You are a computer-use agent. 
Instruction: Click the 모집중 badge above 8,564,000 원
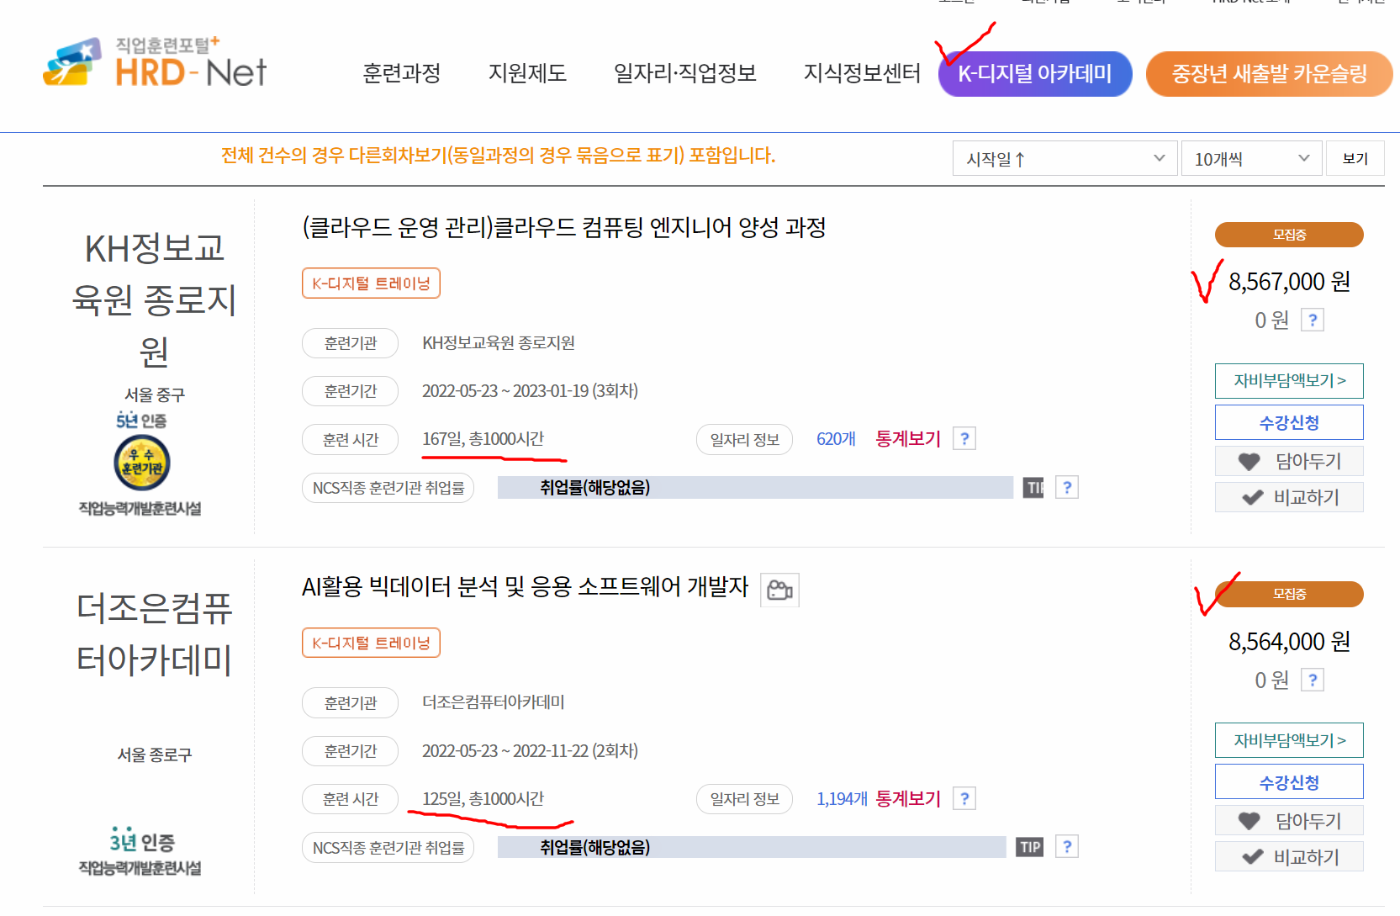tap(1289, 594)
